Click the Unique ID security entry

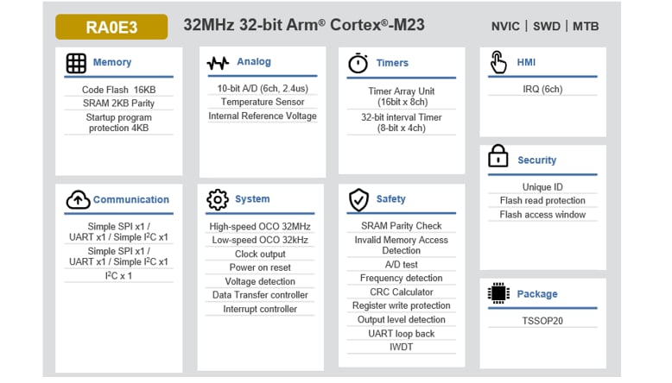(x=542, y=187)
